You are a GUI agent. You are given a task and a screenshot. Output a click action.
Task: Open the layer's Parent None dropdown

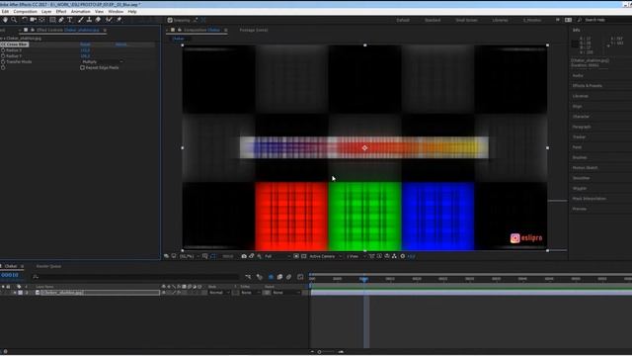click(285, 293)
